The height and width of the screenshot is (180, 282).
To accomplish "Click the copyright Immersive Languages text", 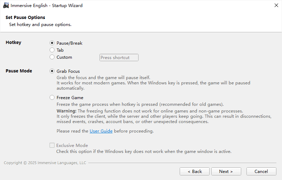I will click(45, 163).
